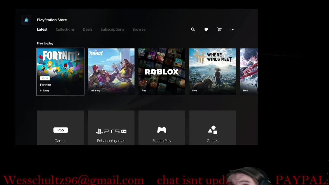Click the "Free" label on Roblox tile

144,90
